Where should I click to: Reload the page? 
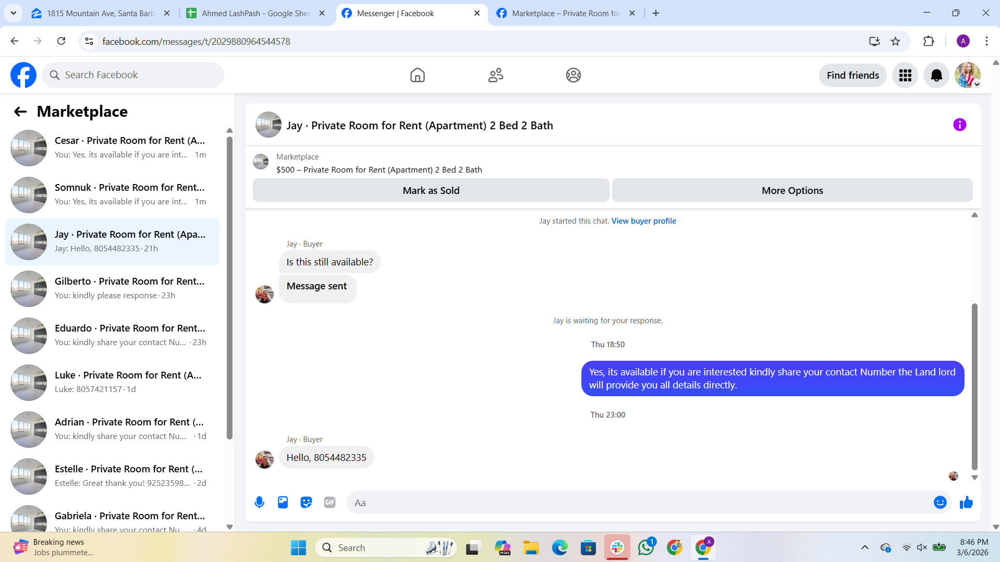tap(61, 41)
